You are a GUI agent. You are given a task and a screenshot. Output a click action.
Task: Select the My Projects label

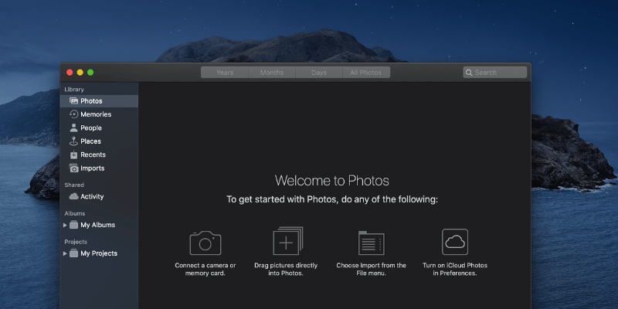coord(99,253)
